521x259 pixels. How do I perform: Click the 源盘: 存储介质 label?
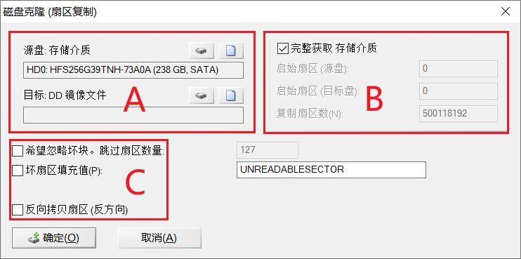57,51
